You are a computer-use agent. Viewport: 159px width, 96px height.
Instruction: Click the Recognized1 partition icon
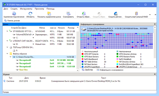coord(17,63)
